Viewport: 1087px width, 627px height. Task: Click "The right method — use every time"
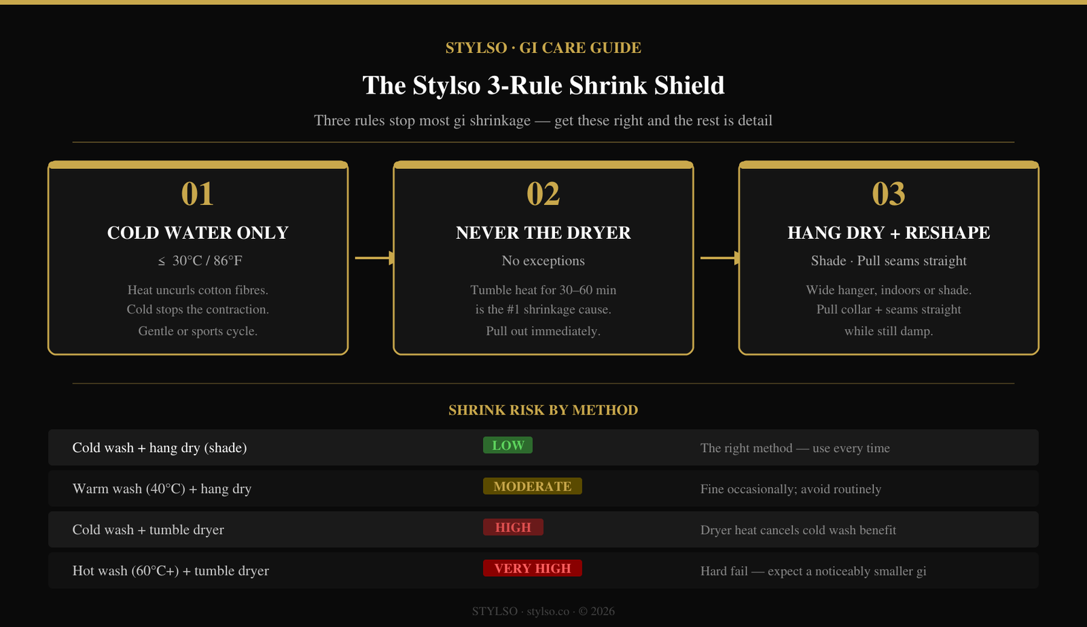[795, 448]
